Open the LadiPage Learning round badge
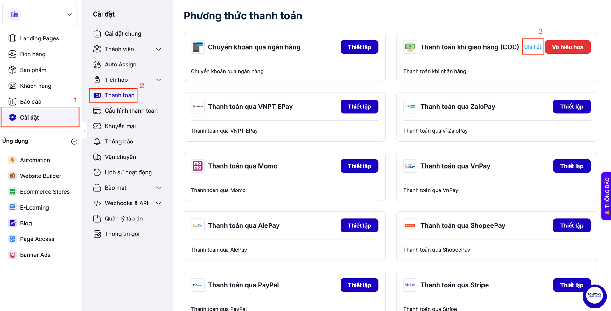611x311 pixels. (x=594, y=296)
